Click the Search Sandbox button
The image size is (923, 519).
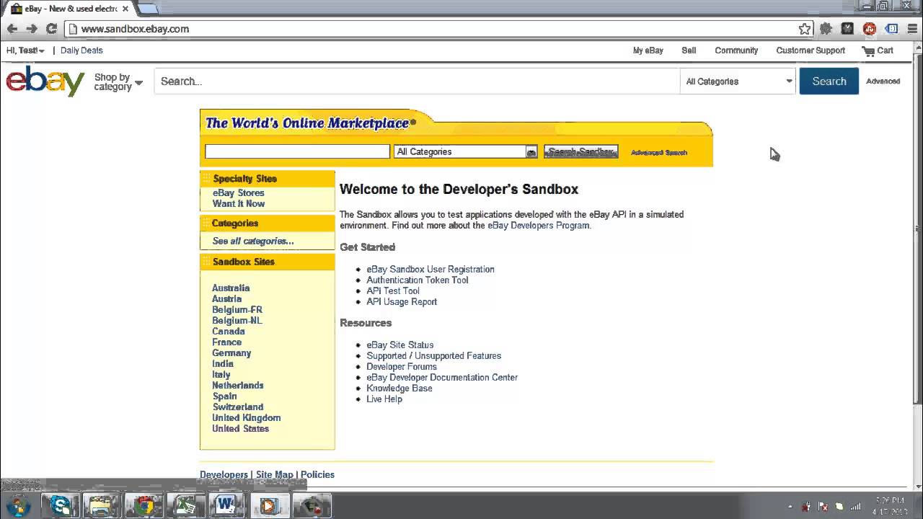tap(581, 151)
